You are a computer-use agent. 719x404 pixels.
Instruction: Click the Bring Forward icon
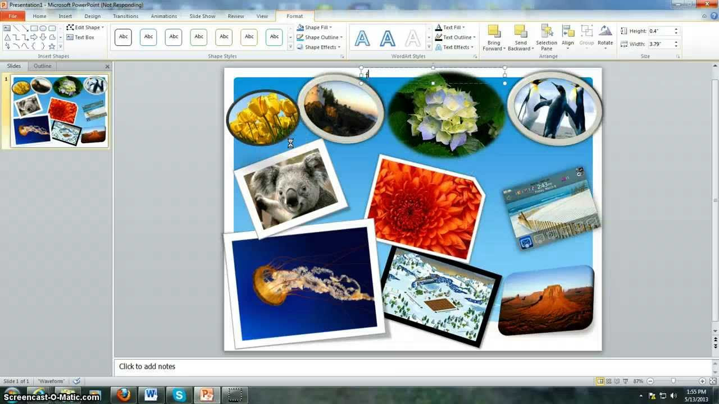494,31
